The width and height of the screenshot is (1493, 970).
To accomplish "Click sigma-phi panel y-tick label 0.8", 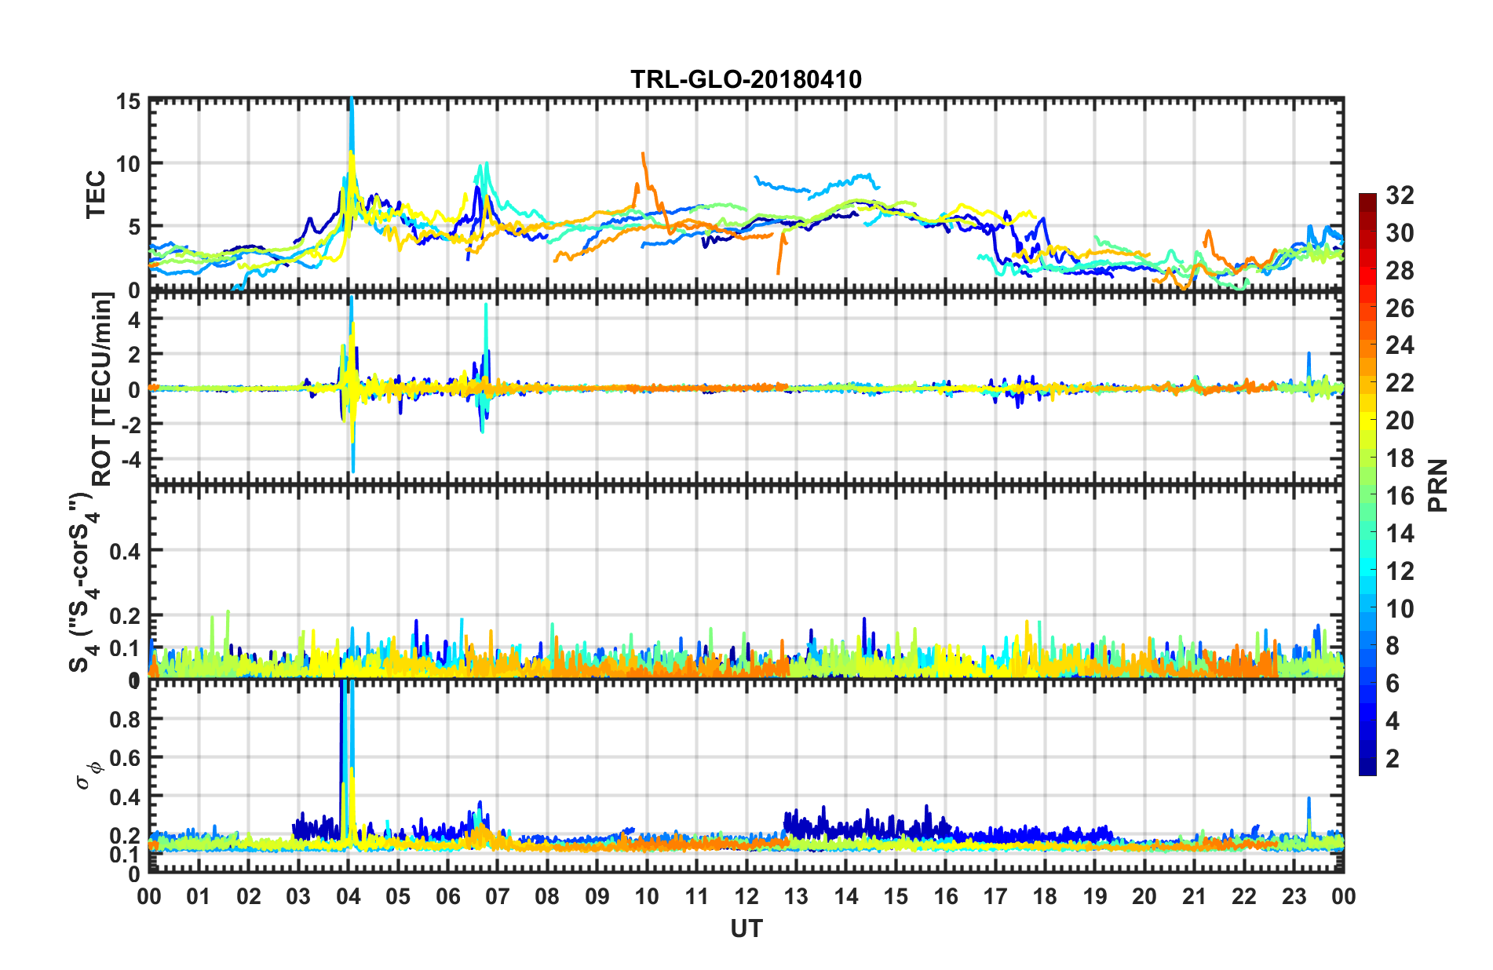I will [x=125, y=720].
